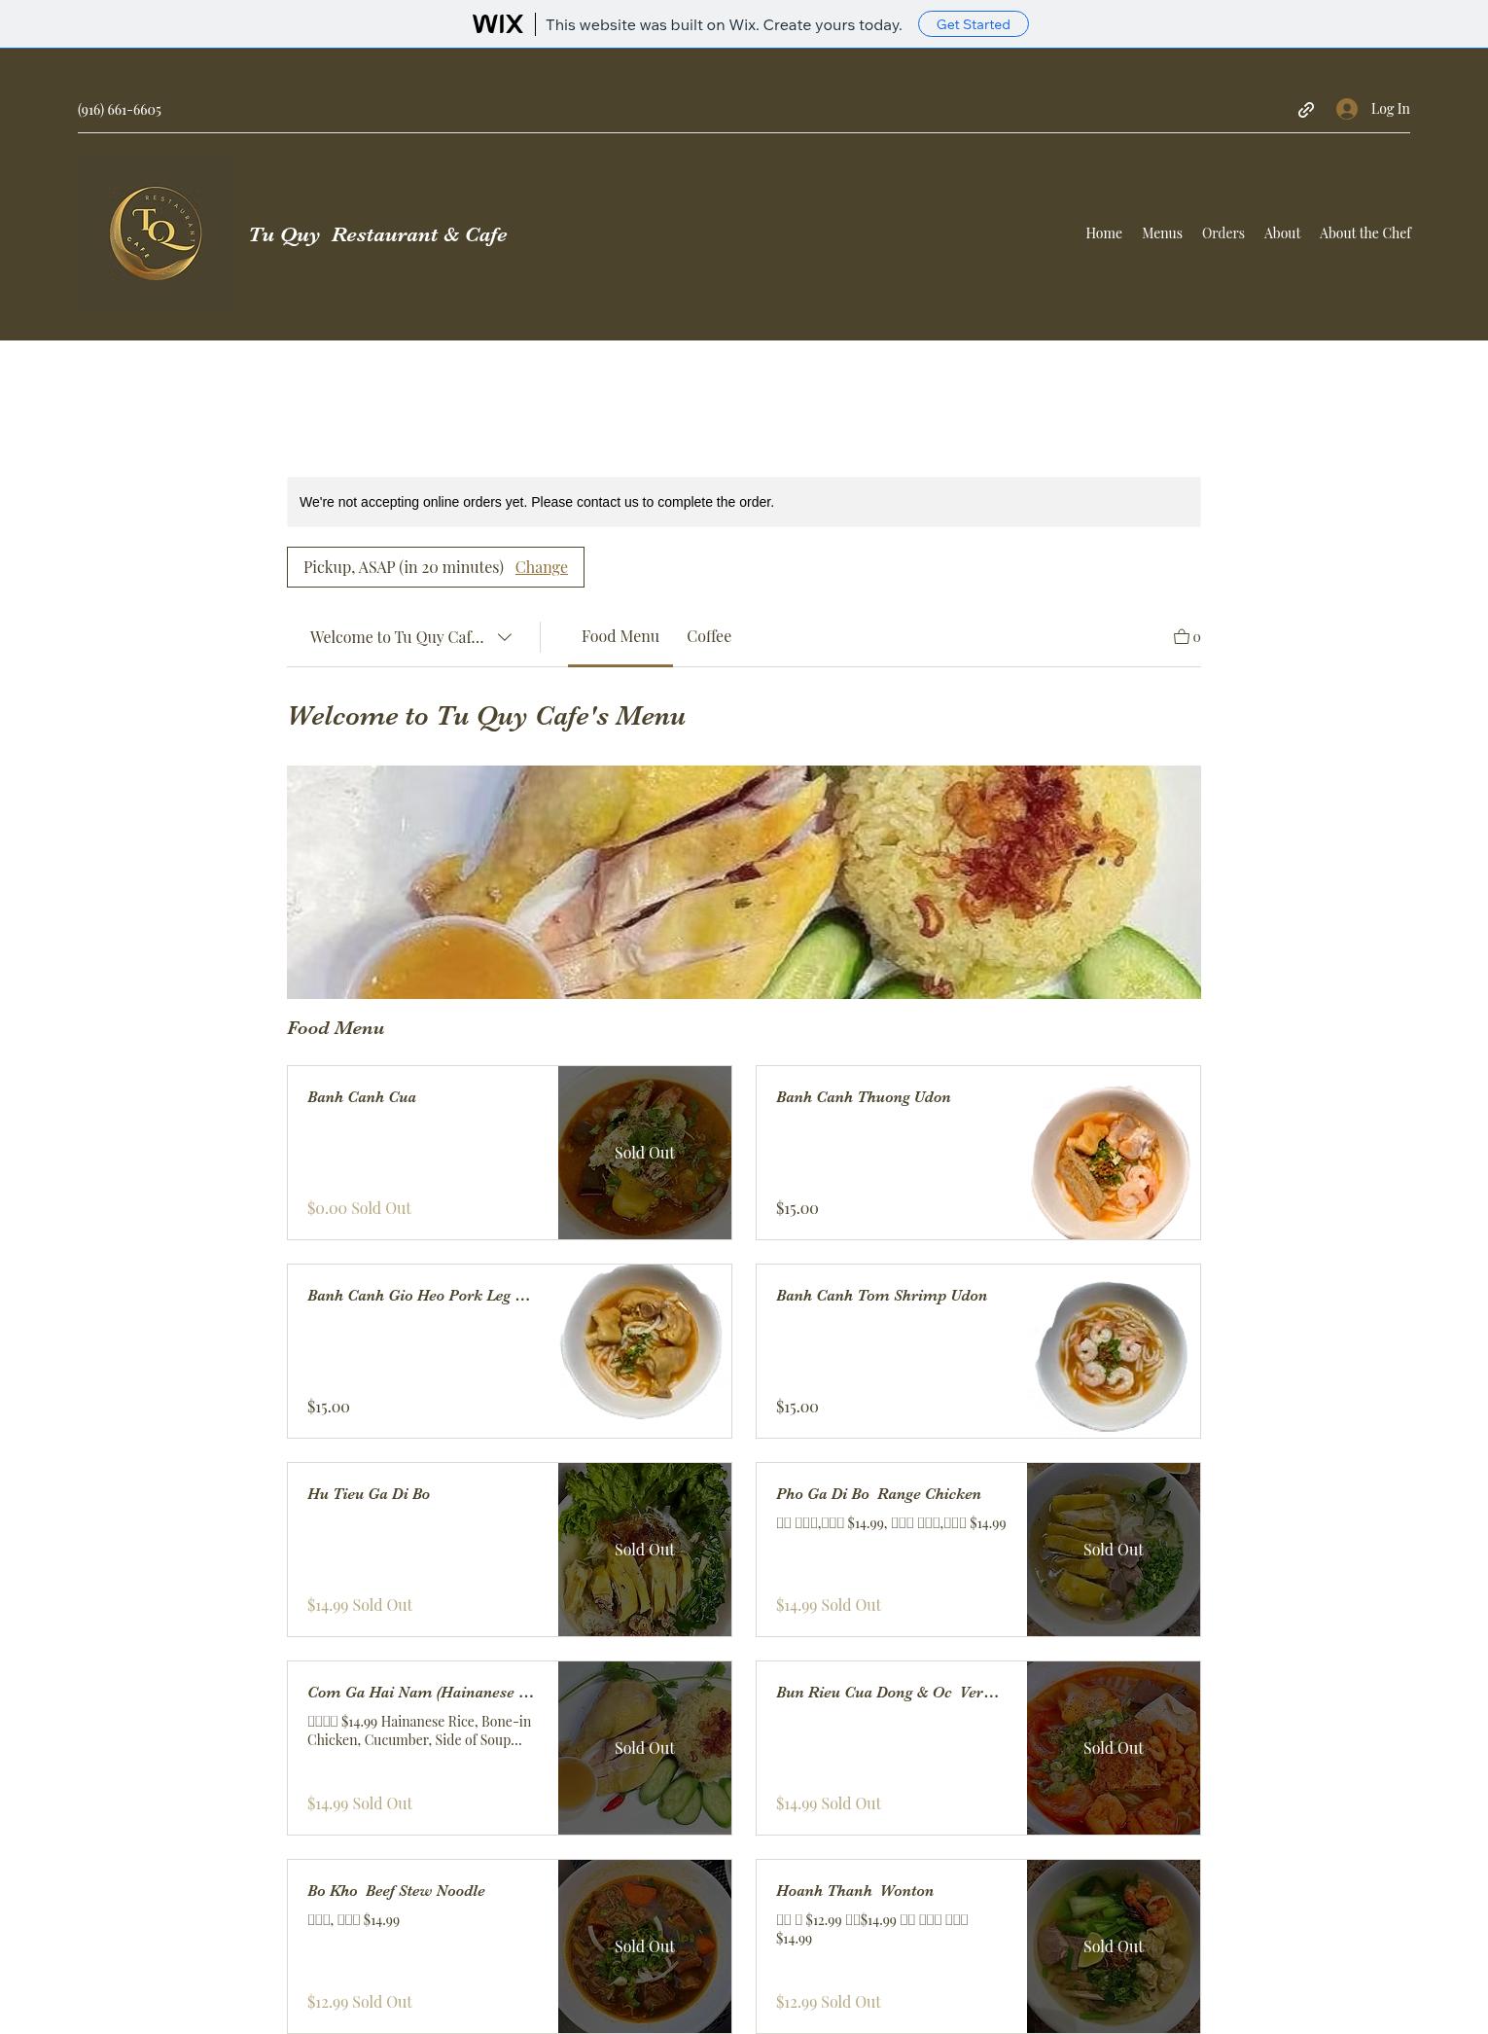Expand the Welcome to Tu Quy Cafe menu dropdown
This screenshot has height=2034, width=1488.
tap(411, 637)
